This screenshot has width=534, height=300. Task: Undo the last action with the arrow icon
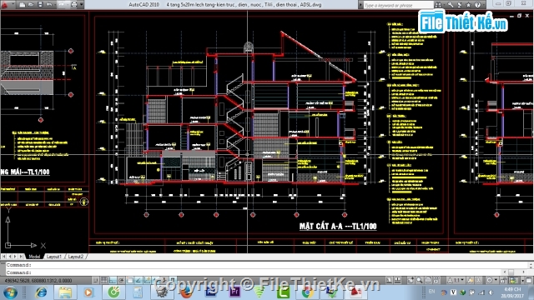(50, 5)
